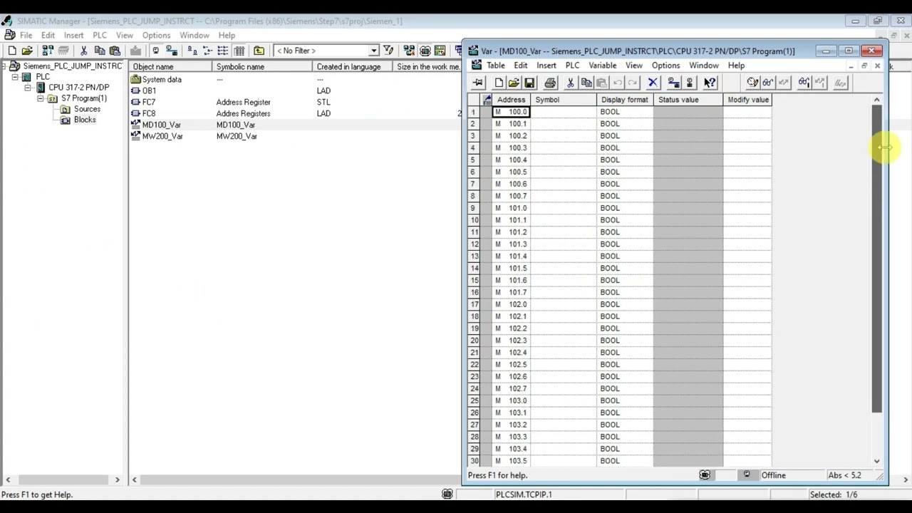Open Variable menu in Var window
912x513 pixels.
coord(602,66)
